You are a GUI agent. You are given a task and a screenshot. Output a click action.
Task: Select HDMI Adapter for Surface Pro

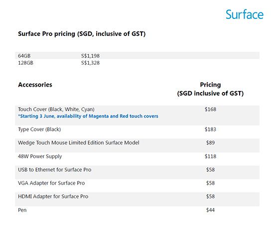53,196
